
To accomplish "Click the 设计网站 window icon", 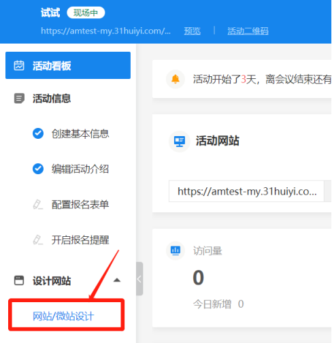I will (19, 280).
